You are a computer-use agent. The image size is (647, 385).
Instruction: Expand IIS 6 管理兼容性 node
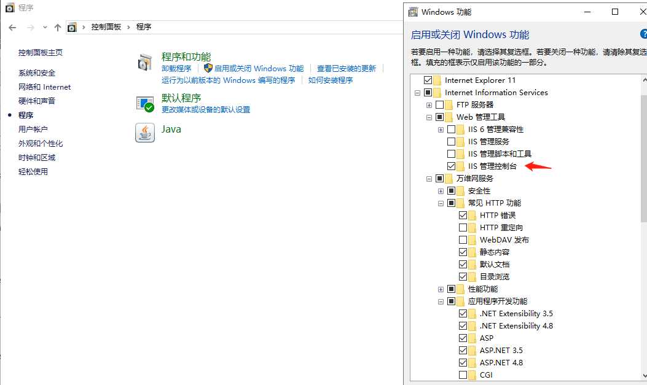(441, 130)
